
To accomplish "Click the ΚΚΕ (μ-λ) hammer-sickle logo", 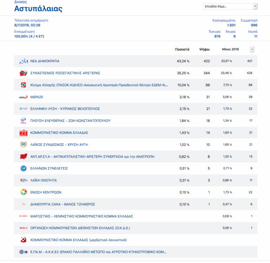I will pyautogui.click(x=24, y=240).
